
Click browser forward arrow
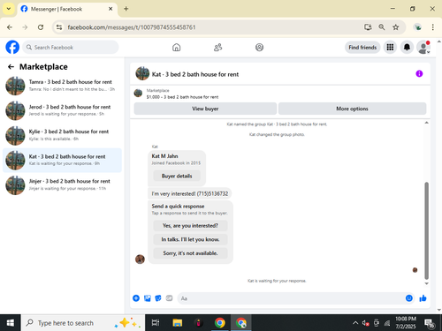pos(25,27)
